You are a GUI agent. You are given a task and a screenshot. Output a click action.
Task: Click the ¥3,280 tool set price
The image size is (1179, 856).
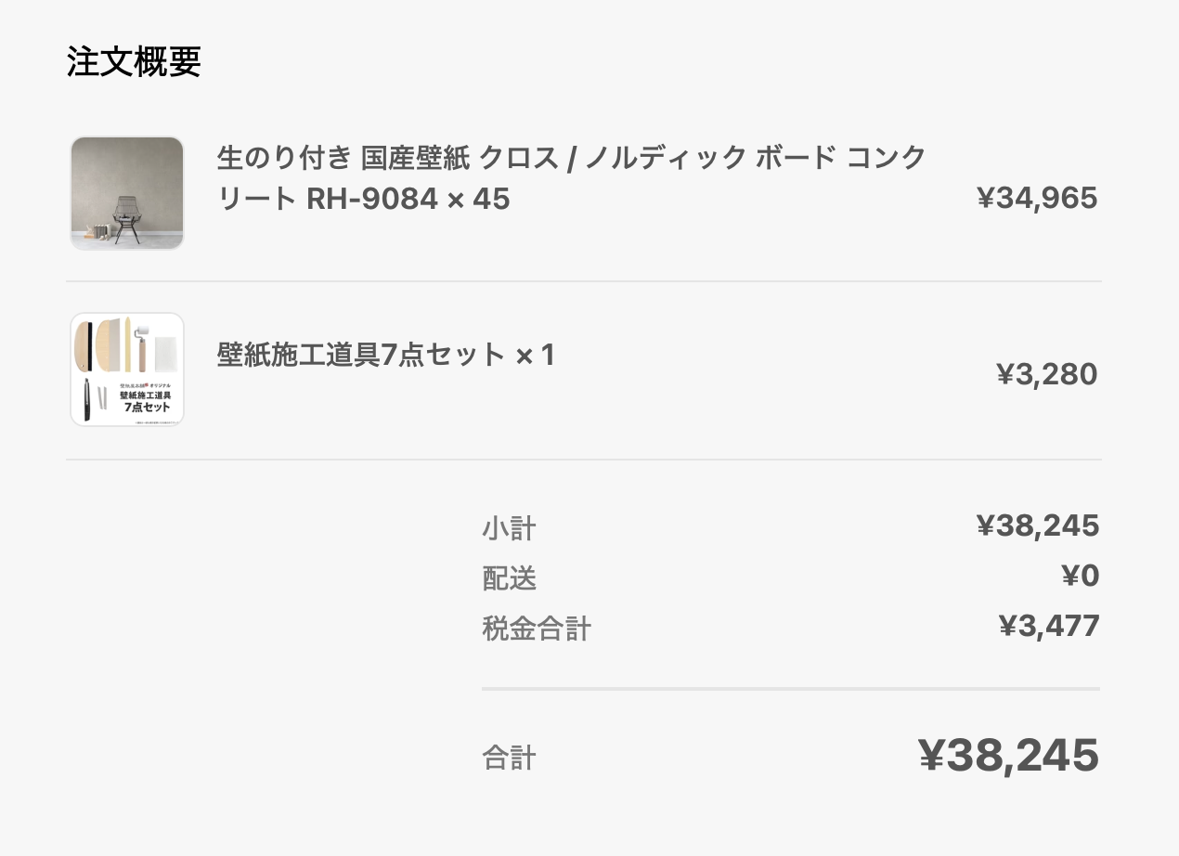pyautogui.click(x=1046, y=374)
